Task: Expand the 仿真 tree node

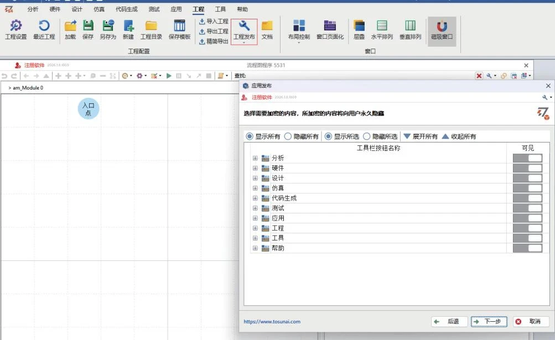Action: point(255,188)
